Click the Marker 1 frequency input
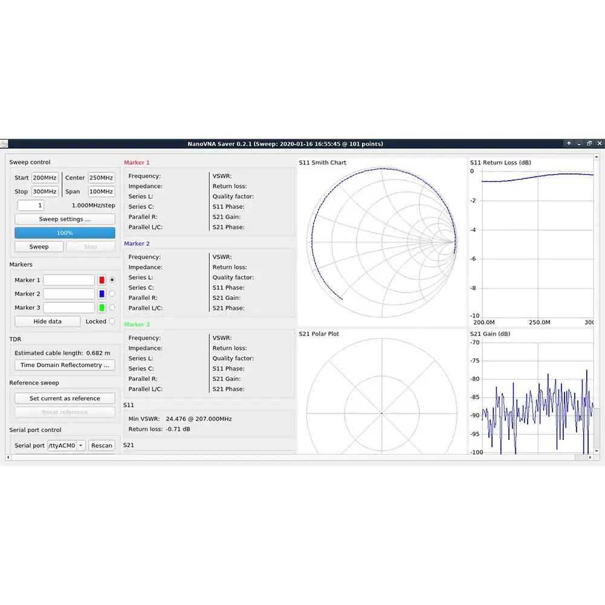The image size is (605, 605). [x=69, y=280]
